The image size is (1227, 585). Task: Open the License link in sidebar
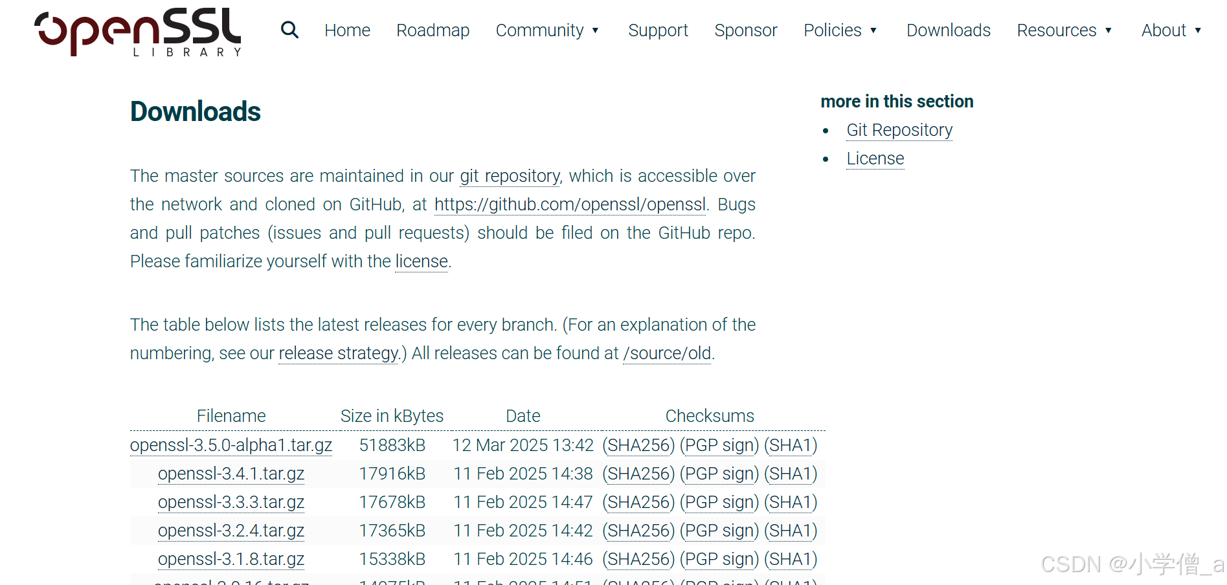tap(875, 158)
